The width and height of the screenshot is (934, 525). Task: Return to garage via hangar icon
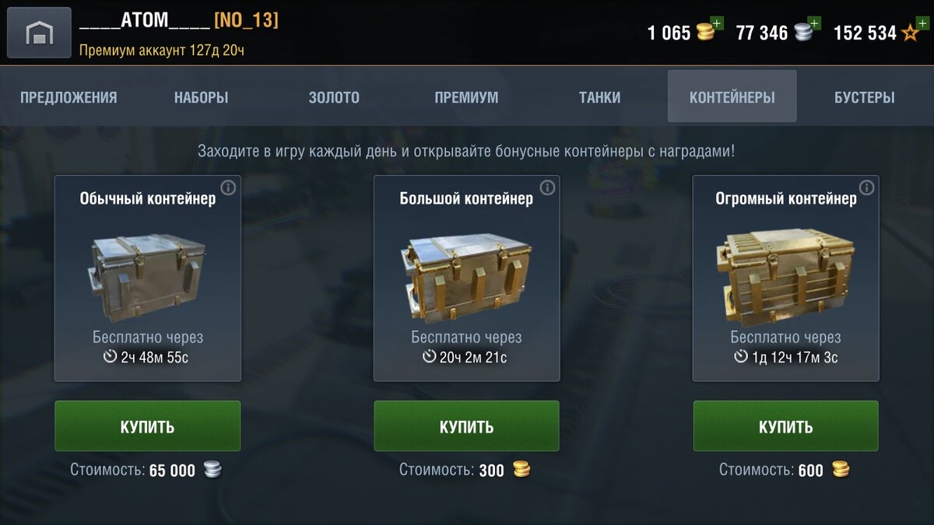[39, 33]
